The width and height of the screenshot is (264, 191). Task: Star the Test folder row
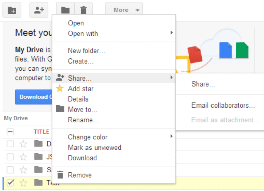point(23,183)
